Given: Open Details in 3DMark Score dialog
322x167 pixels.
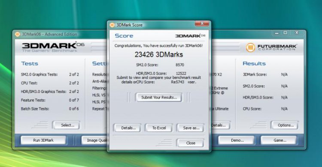Looking at the screenshot, I should tap(128, 128).
